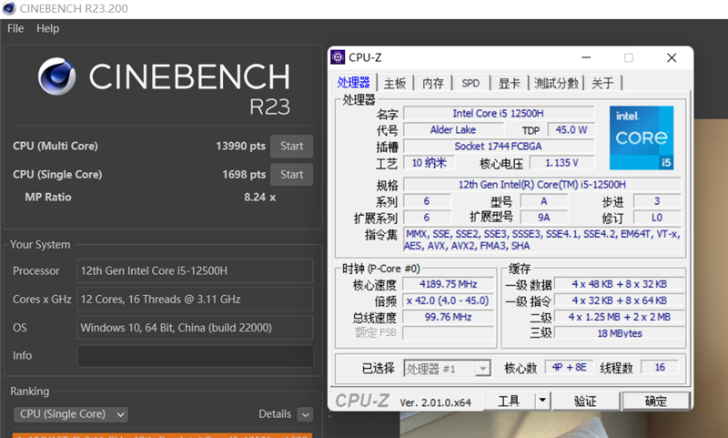The height and width of the screenshot is (438, 728).
Task: Click the core voltage value 1.135 V
Action: coord(561,163)
